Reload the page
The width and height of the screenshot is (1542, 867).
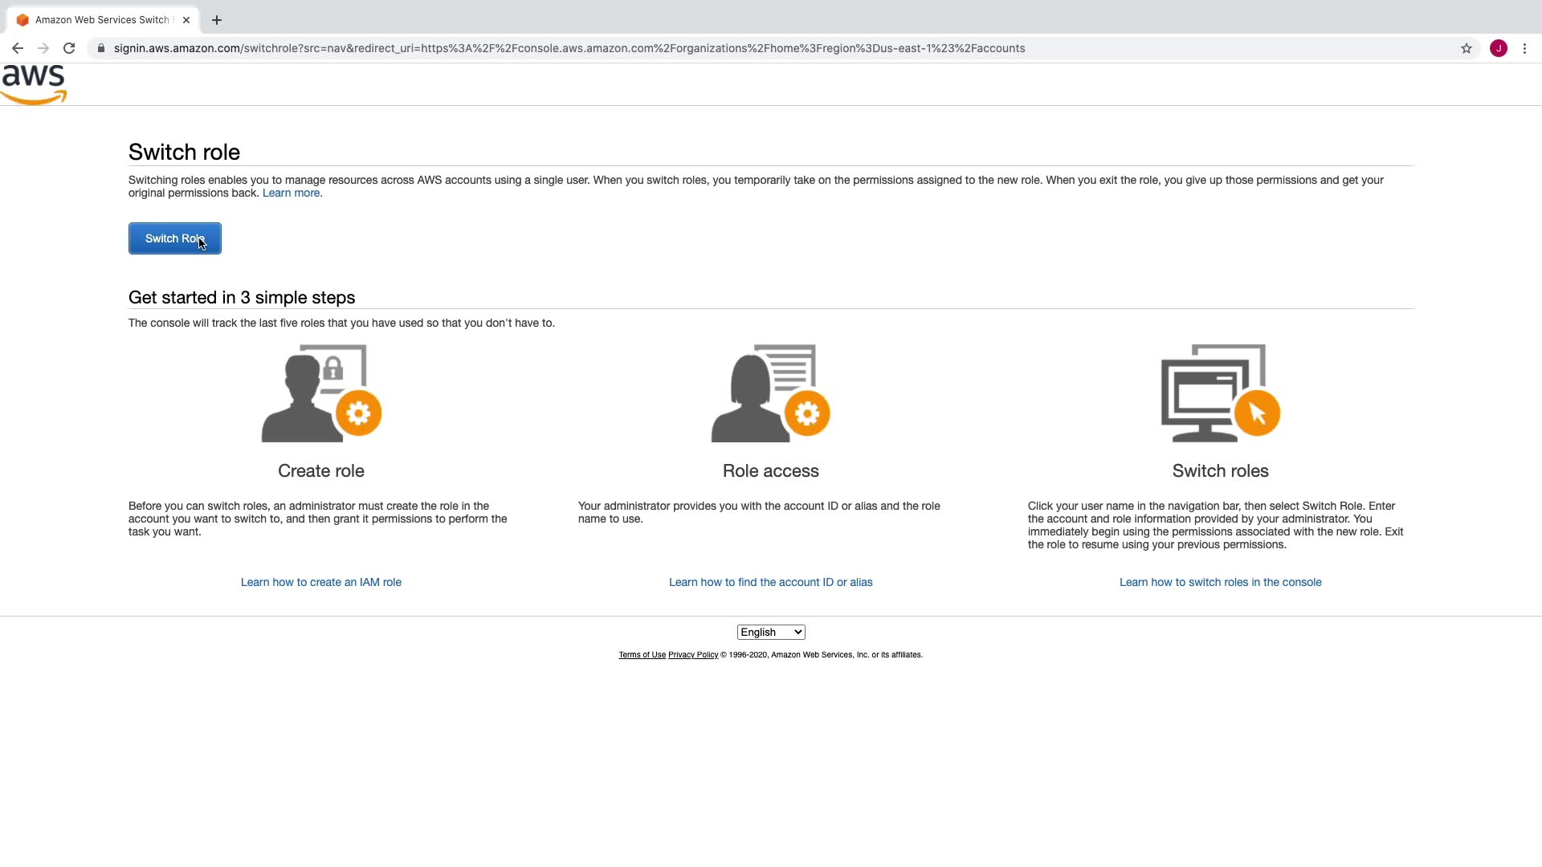tap(69, 48)
